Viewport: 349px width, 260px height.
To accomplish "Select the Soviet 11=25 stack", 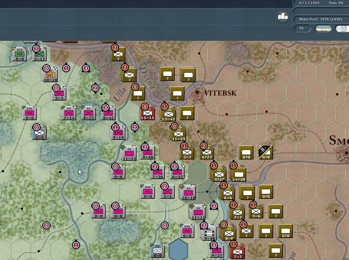I will [178, 134].
